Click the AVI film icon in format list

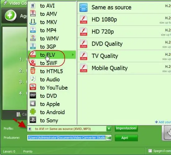click(x=33, y=6)
